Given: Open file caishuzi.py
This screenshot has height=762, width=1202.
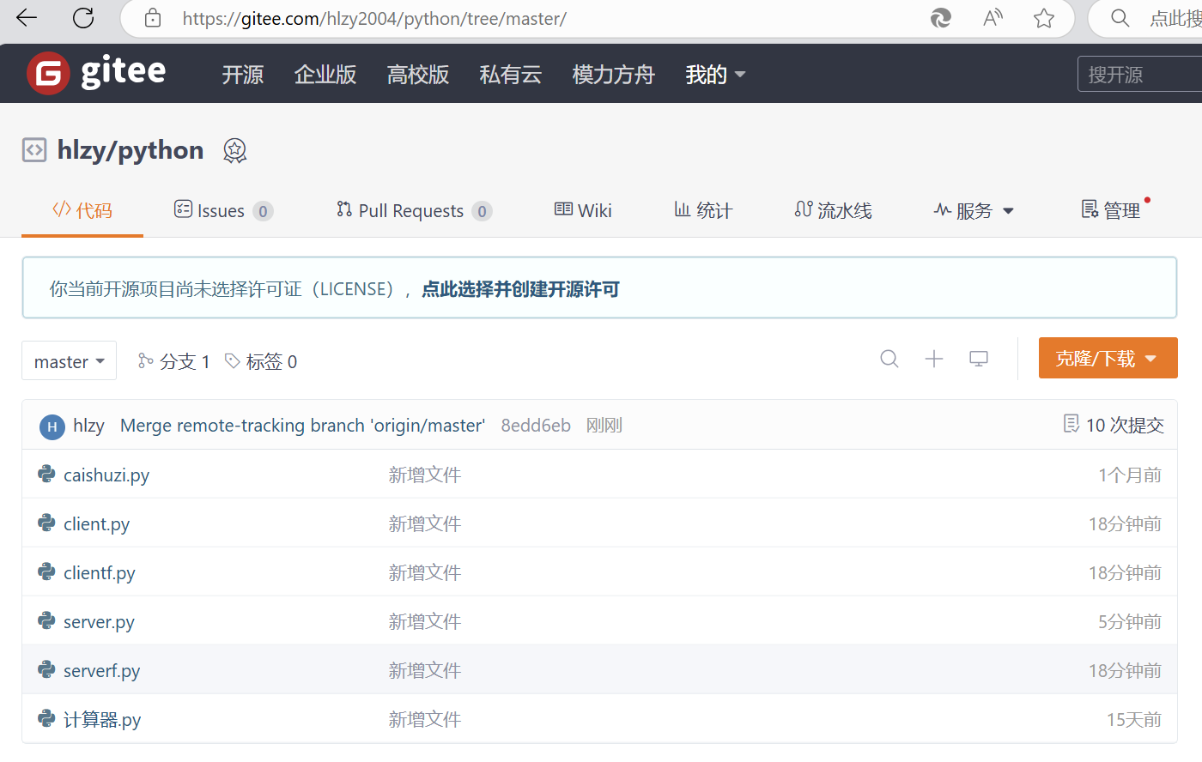Looking at the screenshot, I should [x=106, y=475].
